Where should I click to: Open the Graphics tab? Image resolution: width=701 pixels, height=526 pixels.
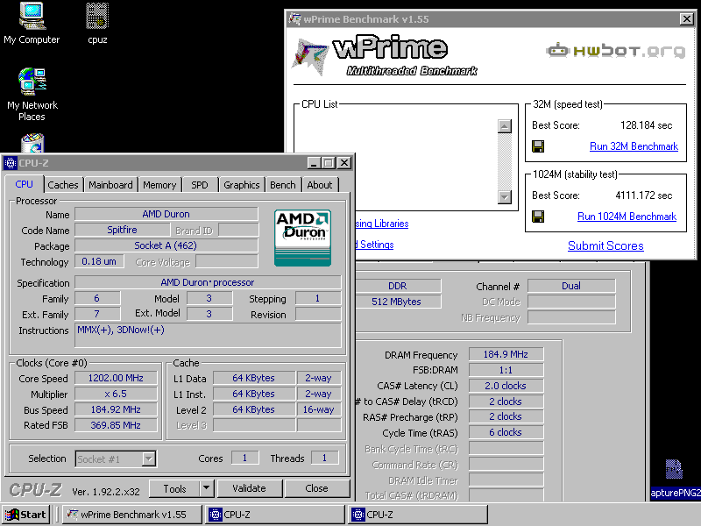pyautogui.click(x=242, y=185)
